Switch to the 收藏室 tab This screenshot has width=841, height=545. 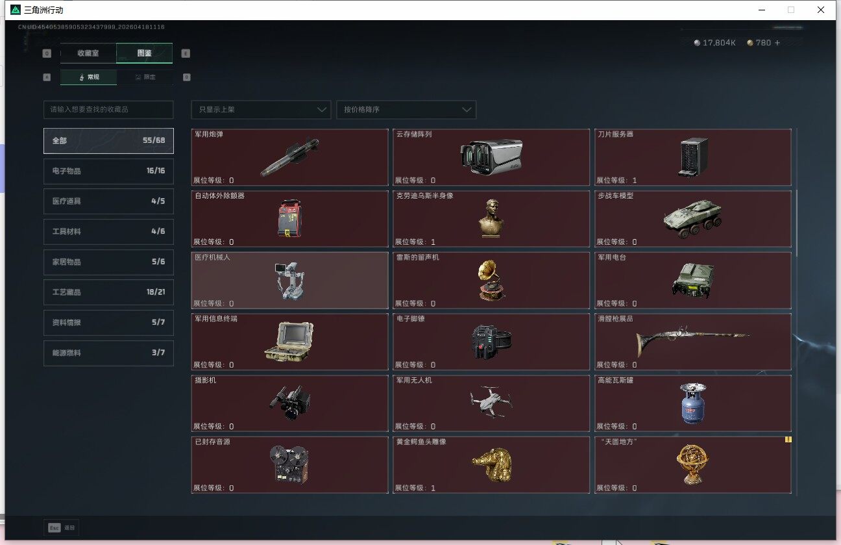pyautogui.click(x=88, y=53)
